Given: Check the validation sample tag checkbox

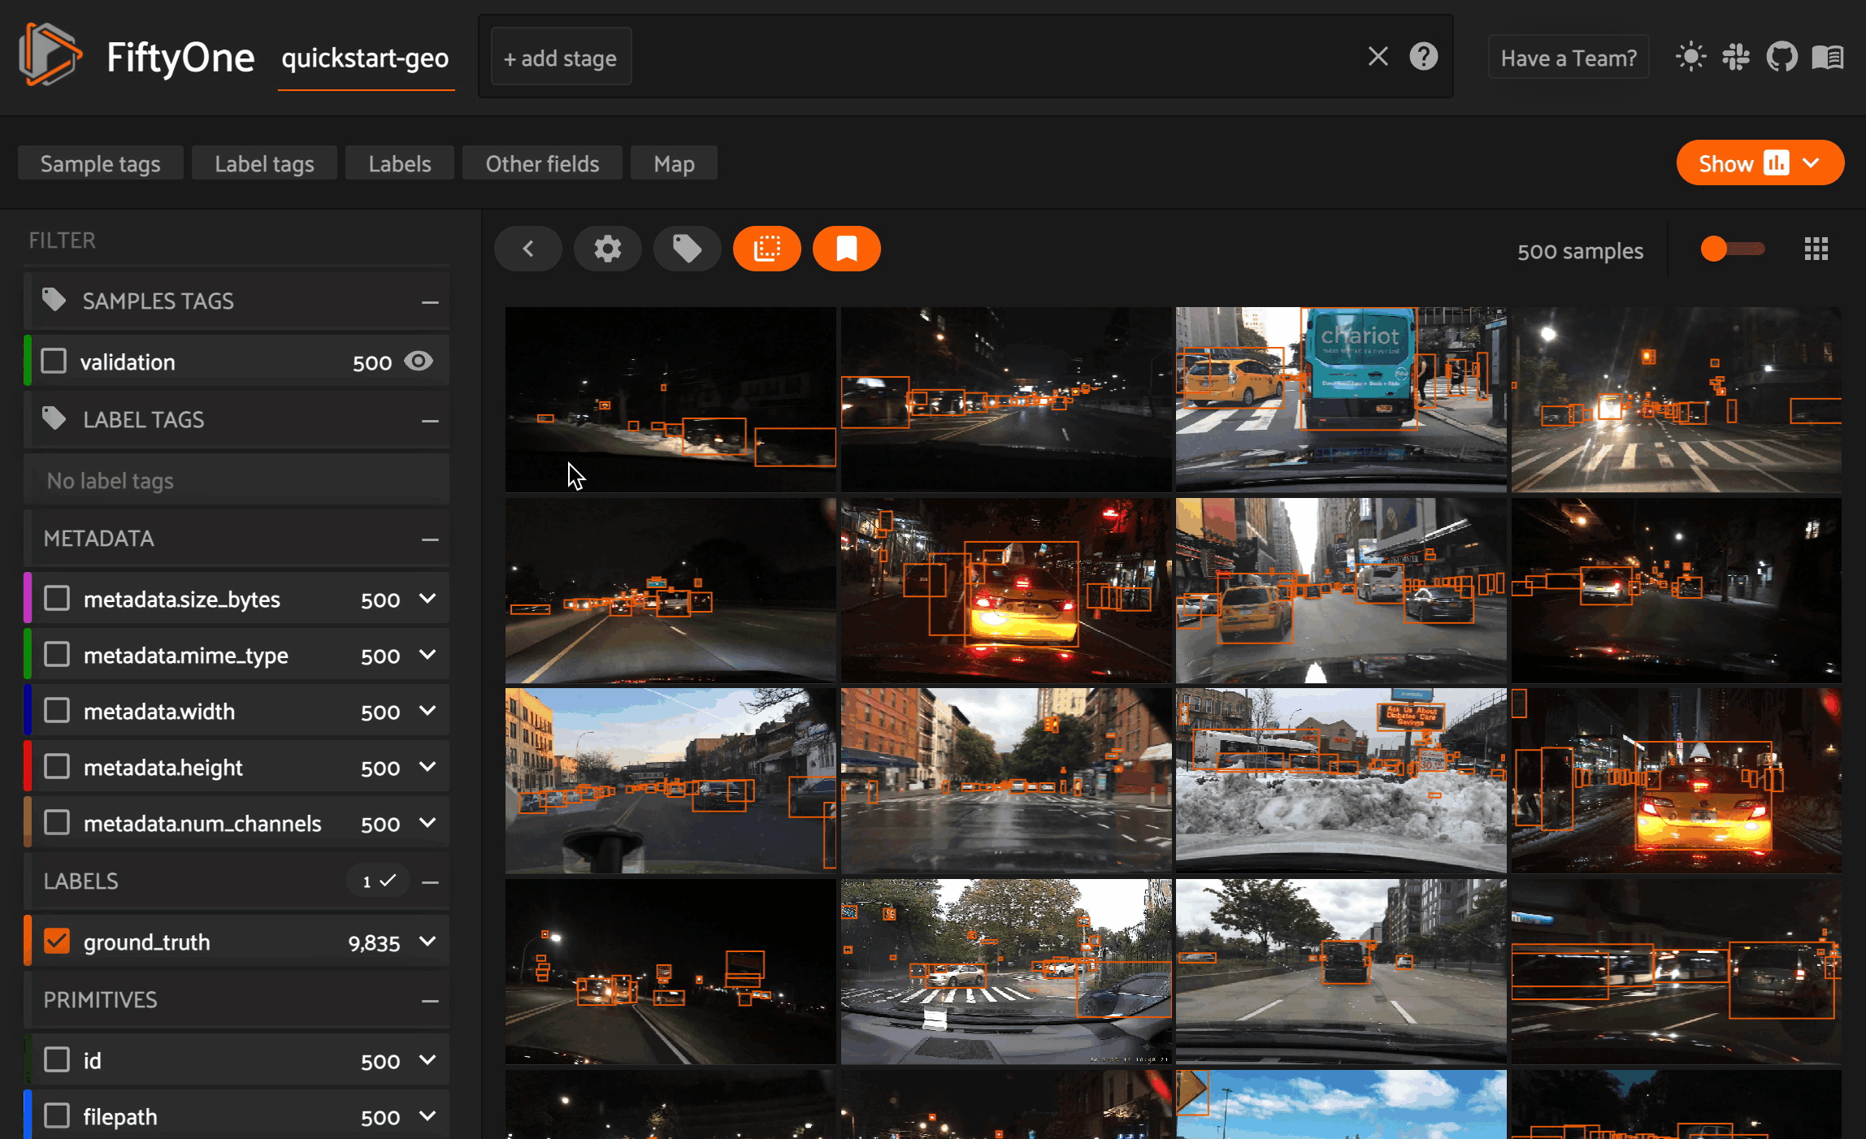Looking at the screenshot, I should pyautogui.click(x=54, y=361).
